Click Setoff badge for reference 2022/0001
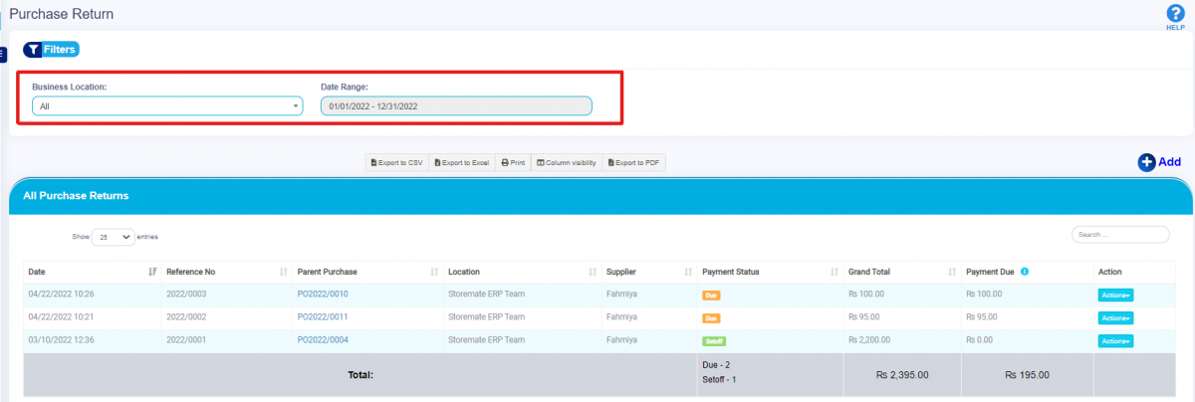The width and height of the screenshot is (1195, 402). [714, 341]
